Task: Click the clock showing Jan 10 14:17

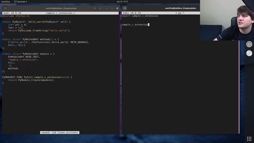Action: click(x=122, y=2)
